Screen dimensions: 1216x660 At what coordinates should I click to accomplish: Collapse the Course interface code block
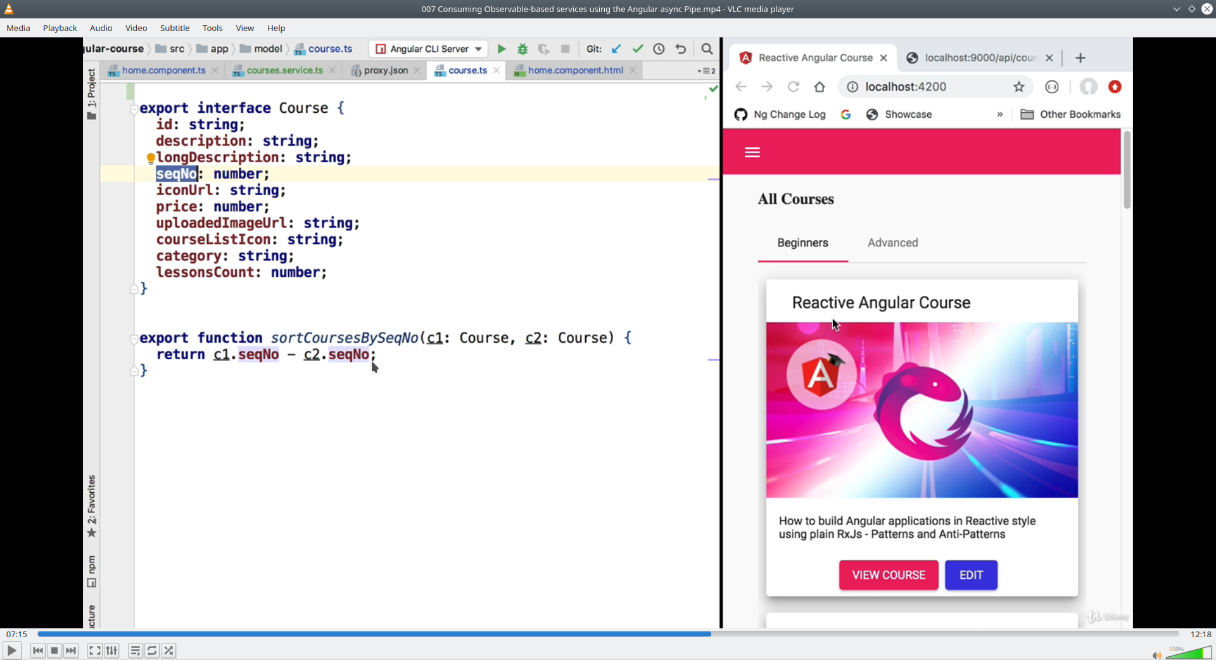134,109
